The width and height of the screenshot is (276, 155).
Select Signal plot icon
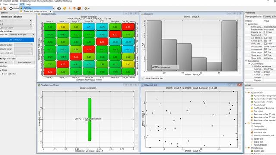tap(252, 142)
